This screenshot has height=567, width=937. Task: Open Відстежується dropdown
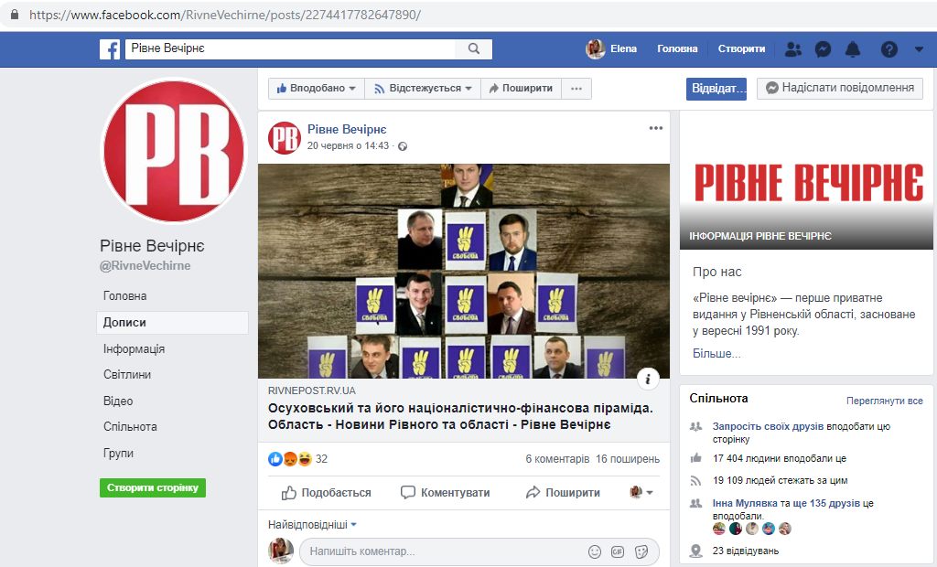coord(423,89)
